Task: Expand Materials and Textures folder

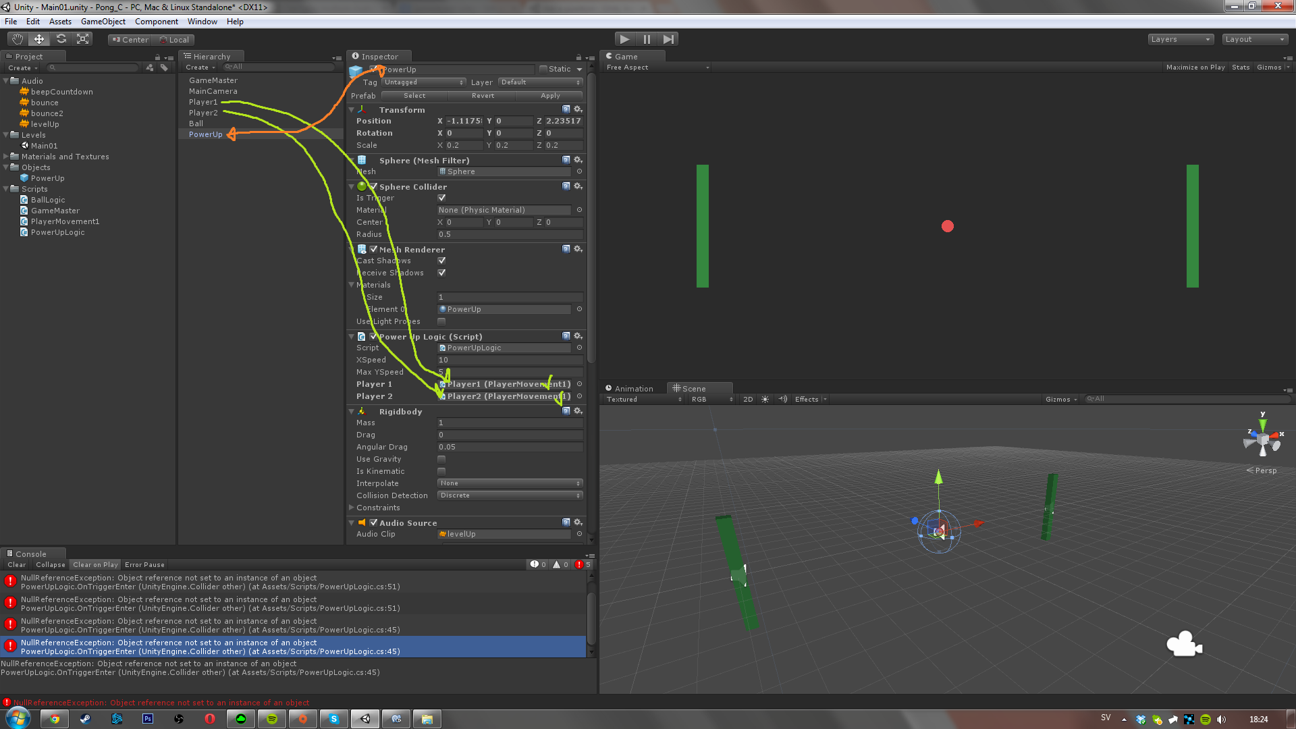Action: 6,157
